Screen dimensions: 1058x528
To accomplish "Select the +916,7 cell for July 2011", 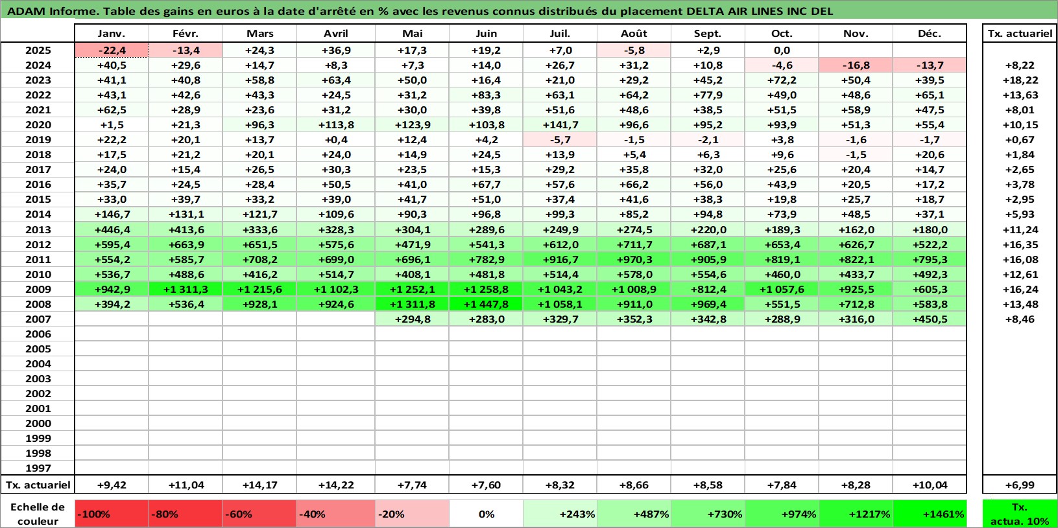I will (560, 260).
